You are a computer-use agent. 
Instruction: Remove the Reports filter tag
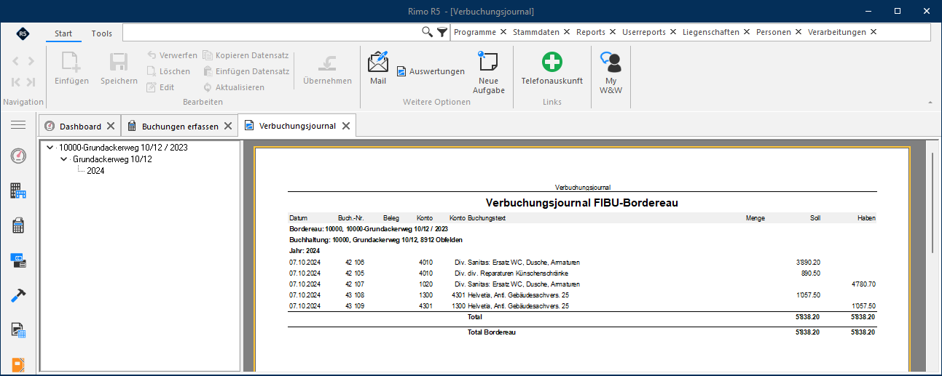(x=613, y=32)
